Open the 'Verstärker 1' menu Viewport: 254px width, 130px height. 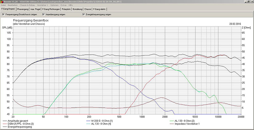(43, 5)
